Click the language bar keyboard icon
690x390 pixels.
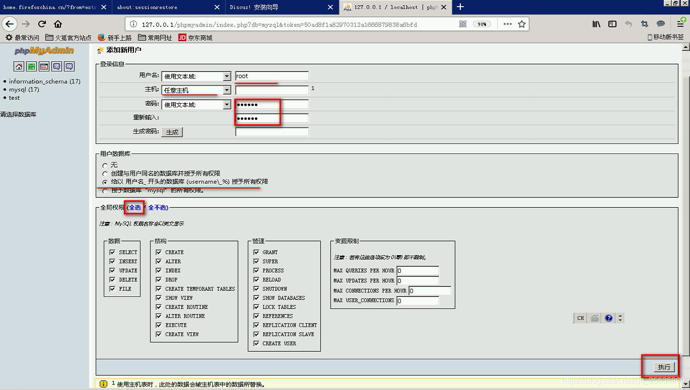pos(595,318)
